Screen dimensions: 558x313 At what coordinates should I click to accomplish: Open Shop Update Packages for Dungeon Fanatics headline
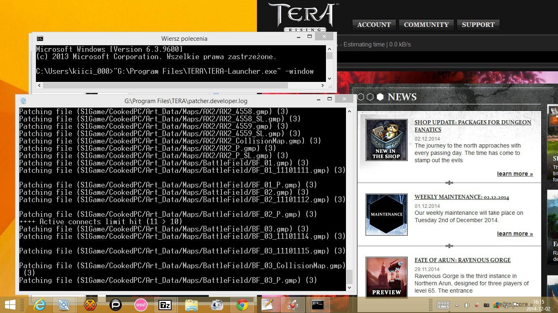473,126
